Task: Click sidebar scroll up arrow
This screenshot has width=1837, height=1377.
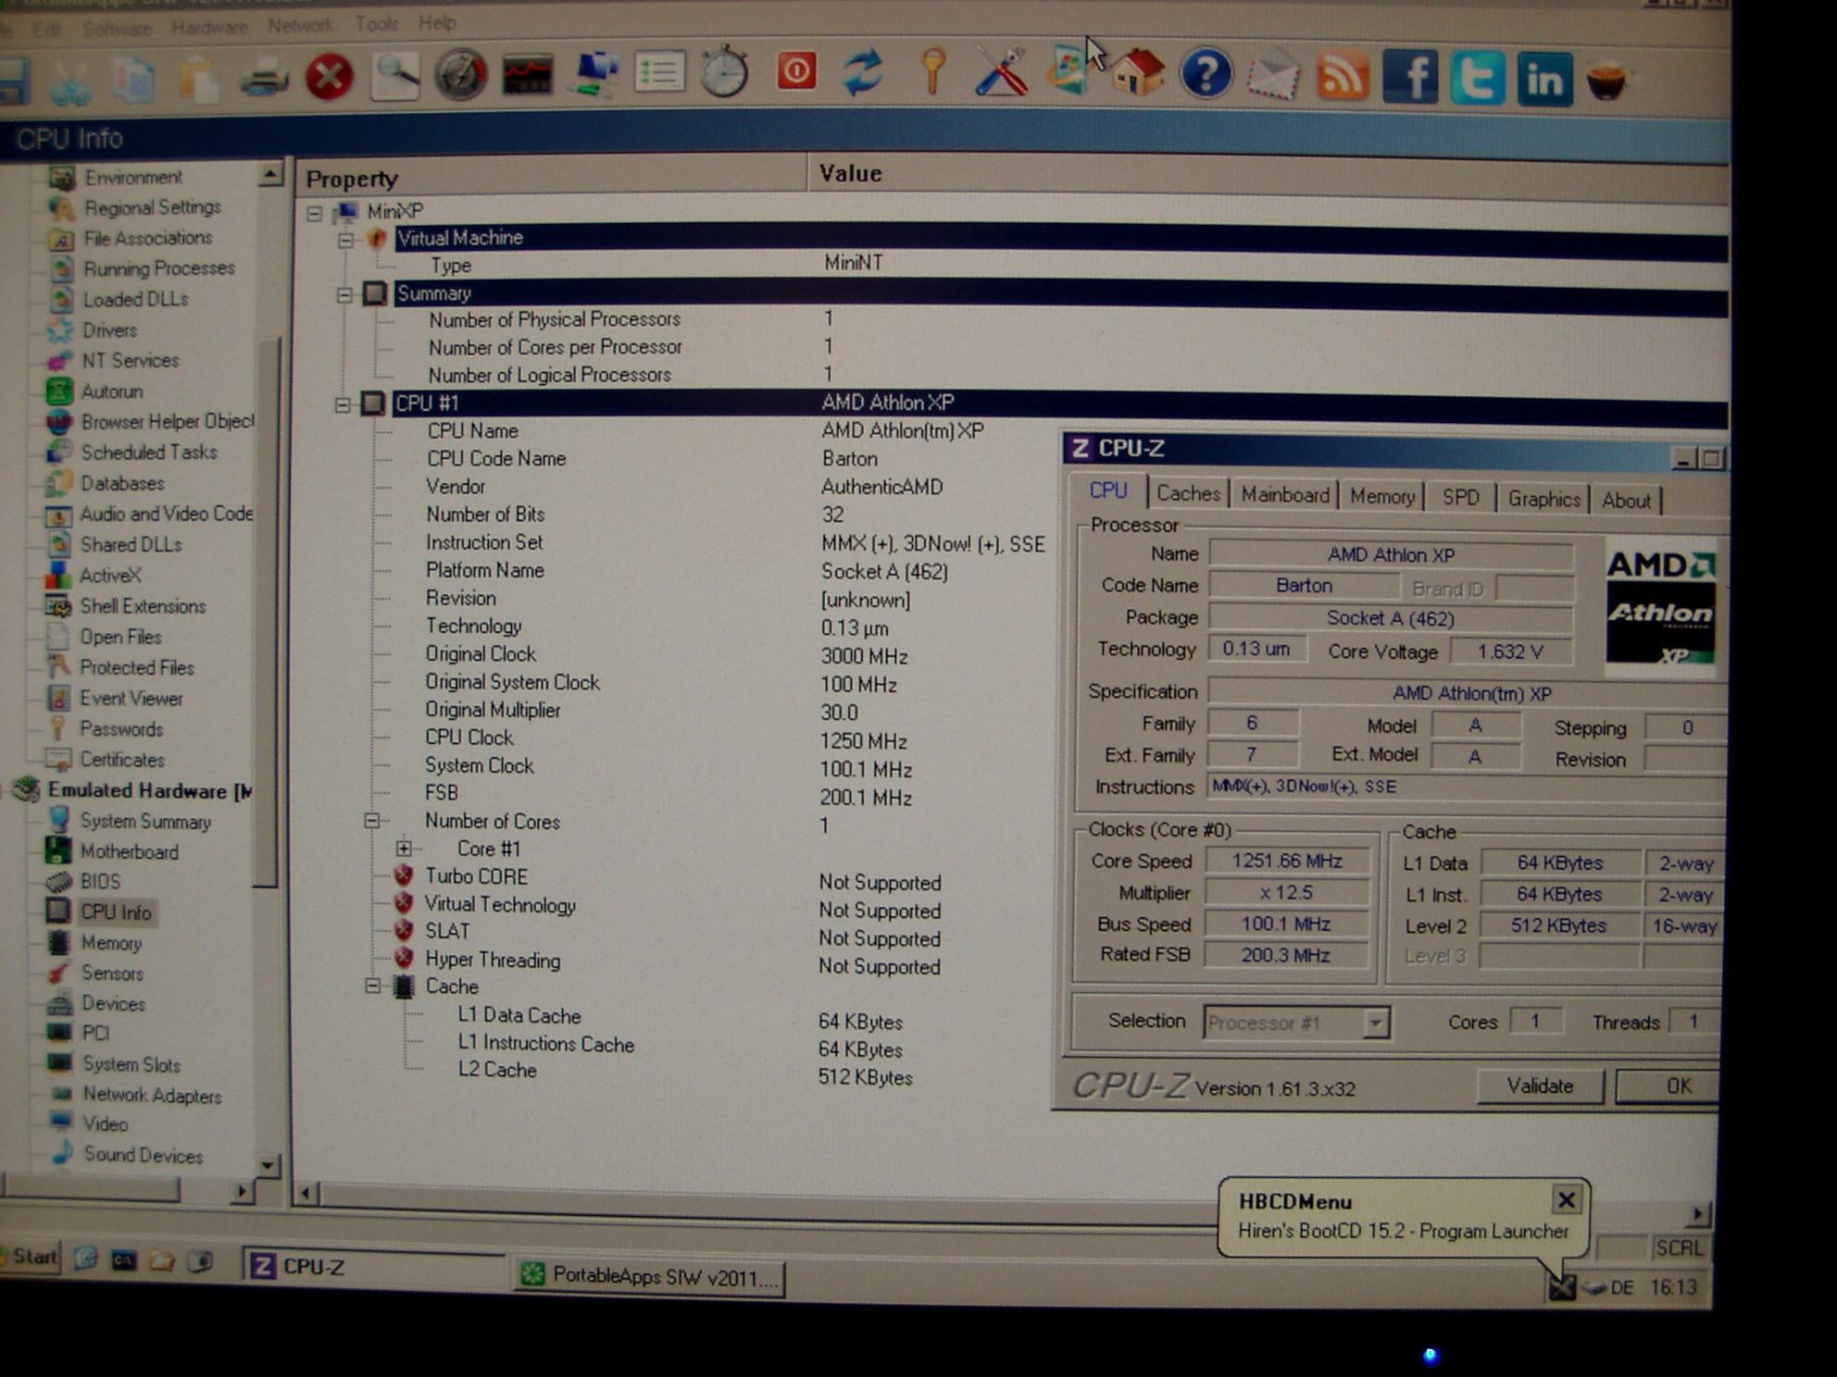Action: (x=270, y=174)
